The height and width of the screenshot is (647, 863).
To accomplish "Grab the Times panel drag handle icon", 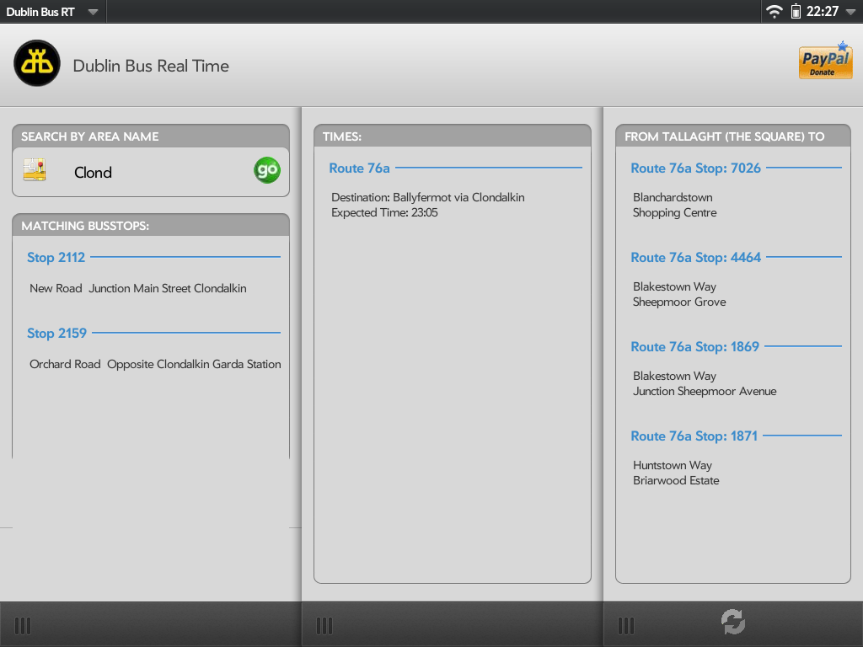I will coord(324,626).
